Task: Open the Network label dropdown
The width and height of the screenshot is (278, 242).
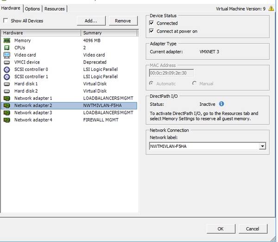Action: pos(262,146)
